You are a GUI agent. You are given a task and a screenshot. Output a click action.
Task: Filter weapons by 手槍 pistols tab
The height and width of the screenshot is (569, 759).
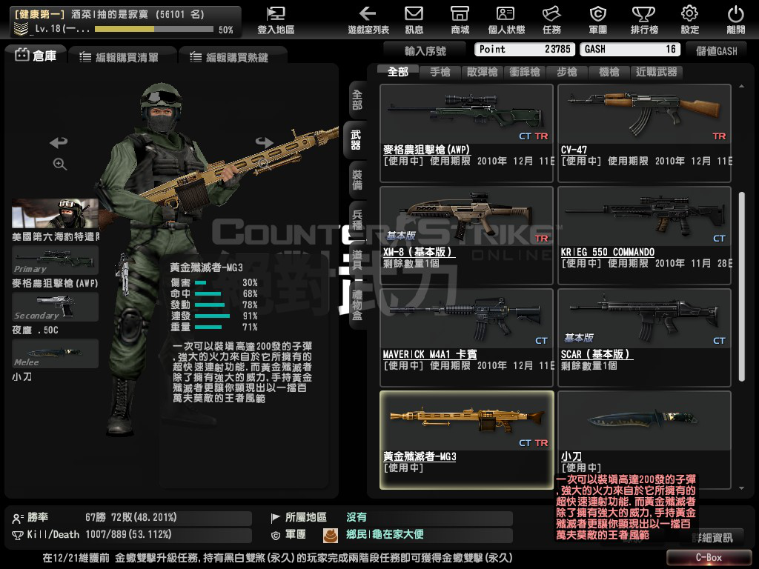click(440, 72)
